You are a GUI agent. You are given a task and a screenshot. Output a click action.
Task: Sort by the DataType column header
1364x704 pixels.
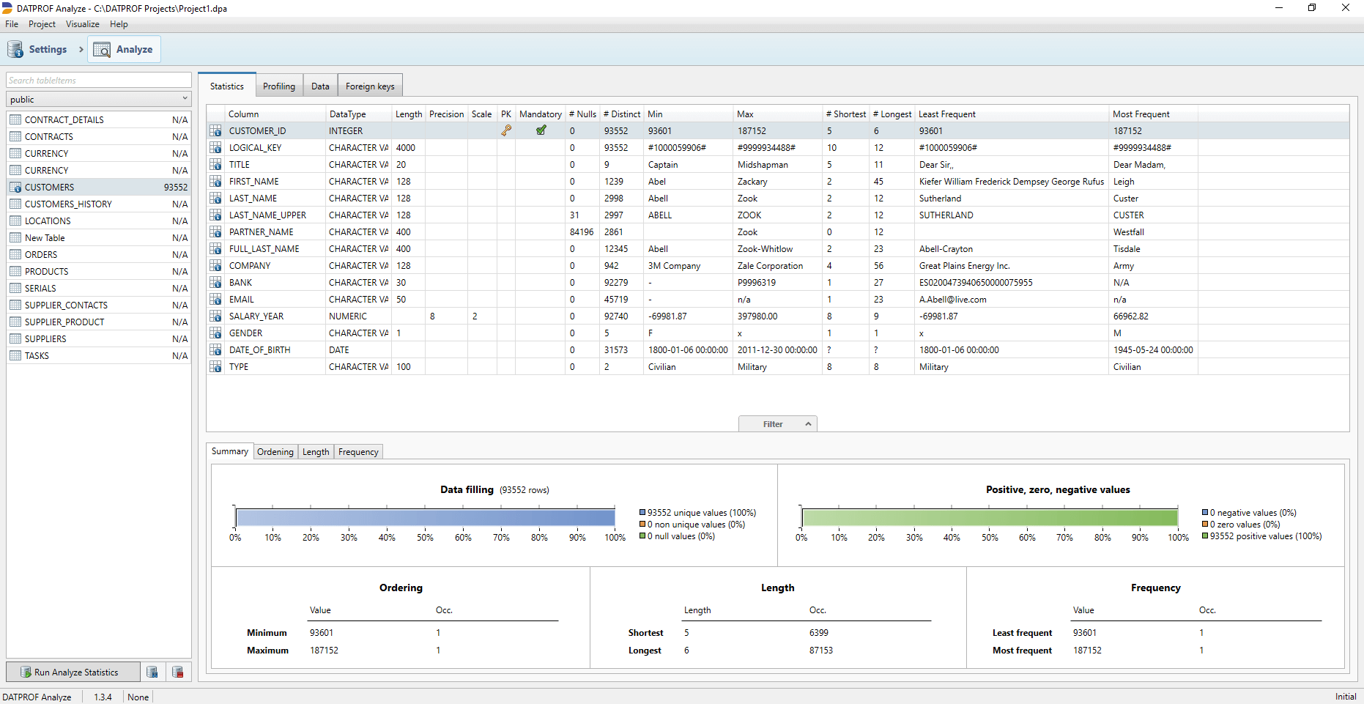(x=359, y=114)
